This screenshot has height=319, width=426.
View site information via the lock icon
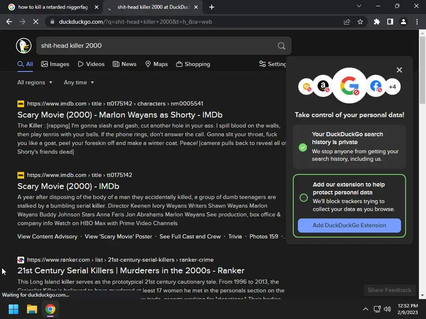[x=52, y=22]
